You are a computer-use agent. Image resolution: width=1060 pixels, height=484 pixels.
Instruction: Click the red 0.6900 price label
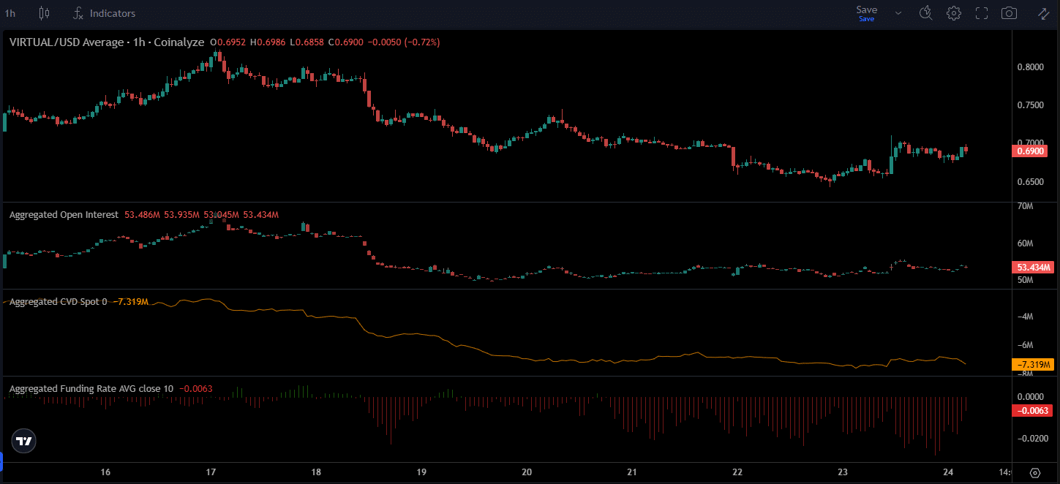point(1031,151)
